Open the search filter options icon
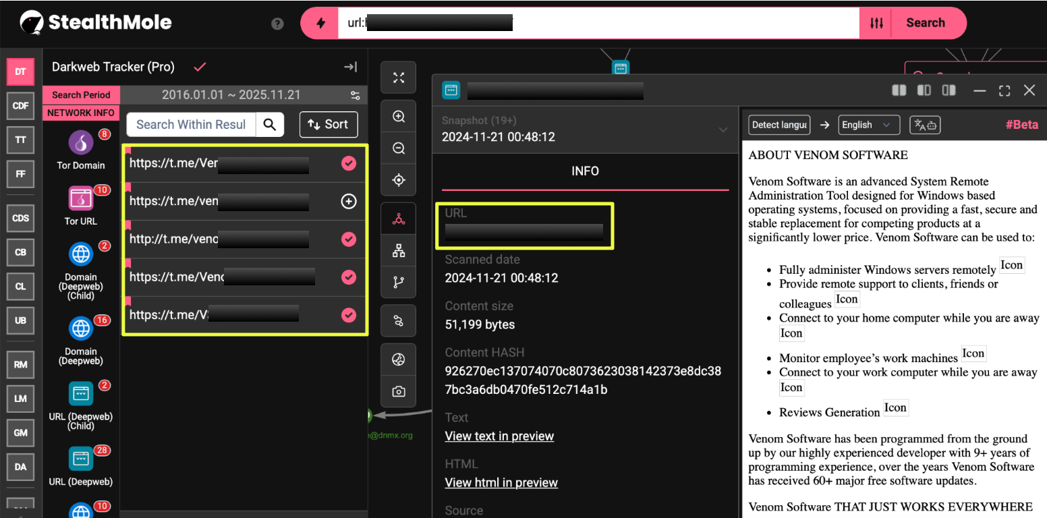The width and height of the screenshot is (1047, 518). (876, 23)
